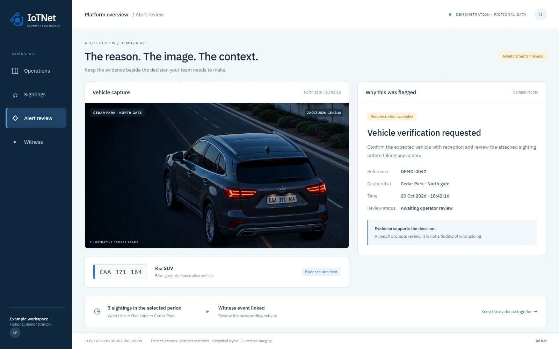Follow the Platform overview breadcrumb
The image size is (559, 349).
pyautogui.click(x=106, y=15)
